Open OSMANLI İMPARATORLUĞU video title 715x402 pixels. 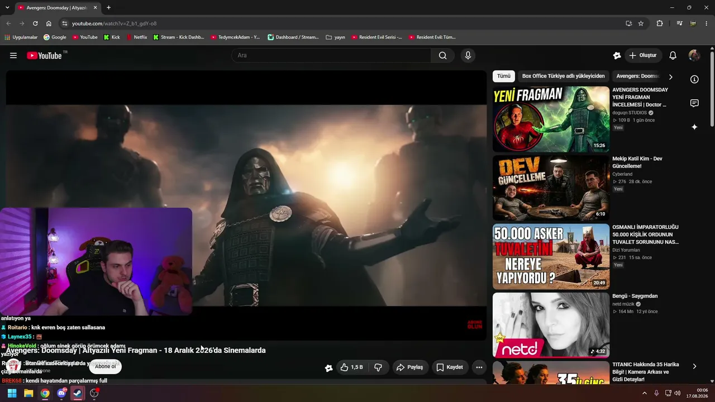click(x=645, y=234)
